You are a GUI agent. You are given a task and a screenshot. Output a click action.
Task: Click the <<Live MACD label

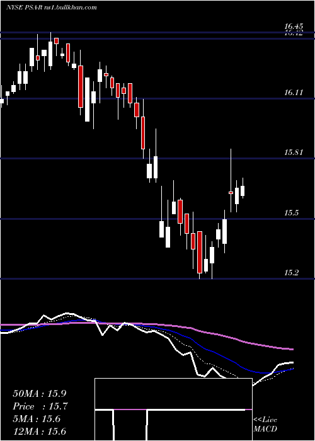[x=265, y=424]
